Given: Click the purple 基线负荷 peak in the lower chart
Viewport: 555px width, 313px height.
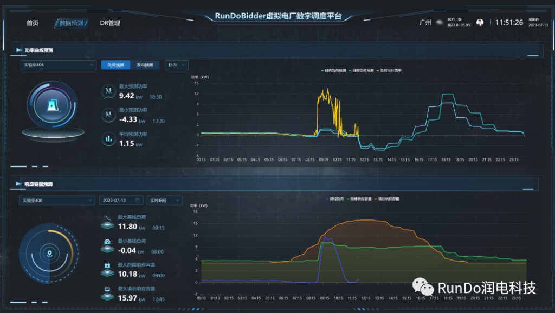Looking at the screenshot, I should click(x=325, y=237).
